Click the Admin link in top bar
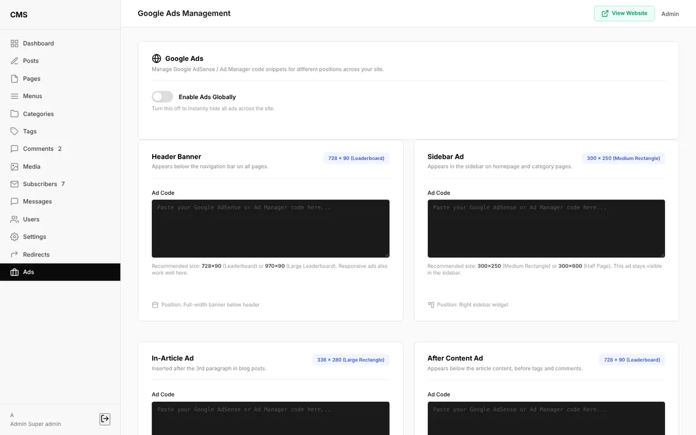Image resolution: width=696 pixels, height=435 pixels. click(670, 14)
